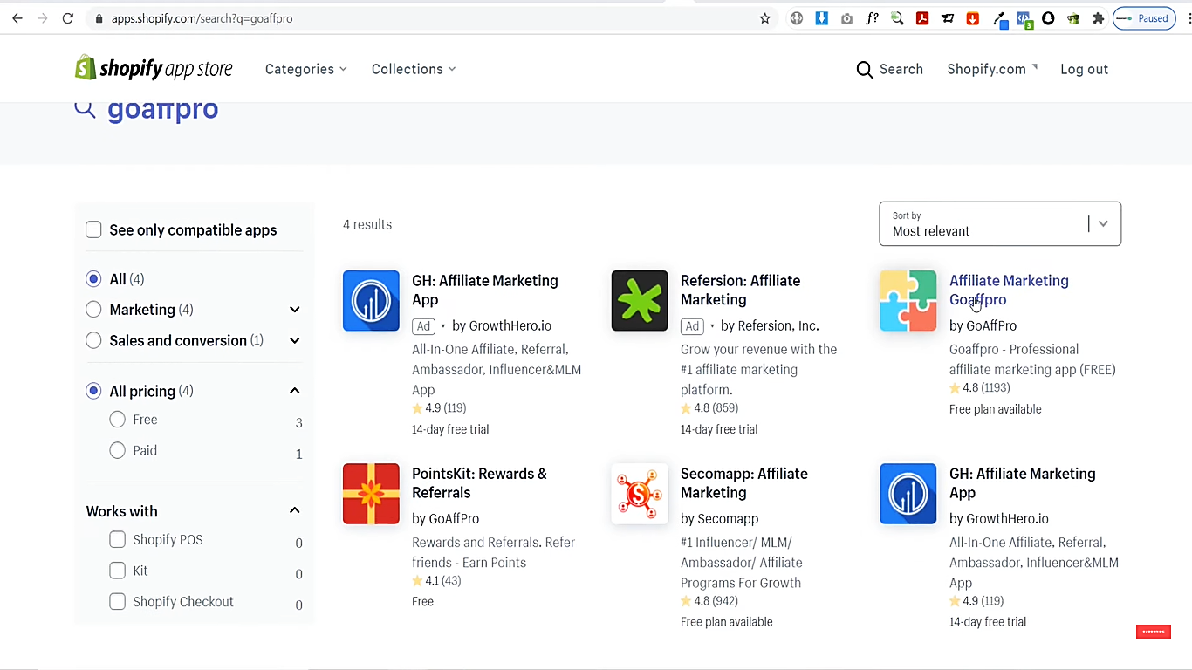Click the browser address bar URL
The width and height of the screenshot is (1192, 670).
(202, 18)
